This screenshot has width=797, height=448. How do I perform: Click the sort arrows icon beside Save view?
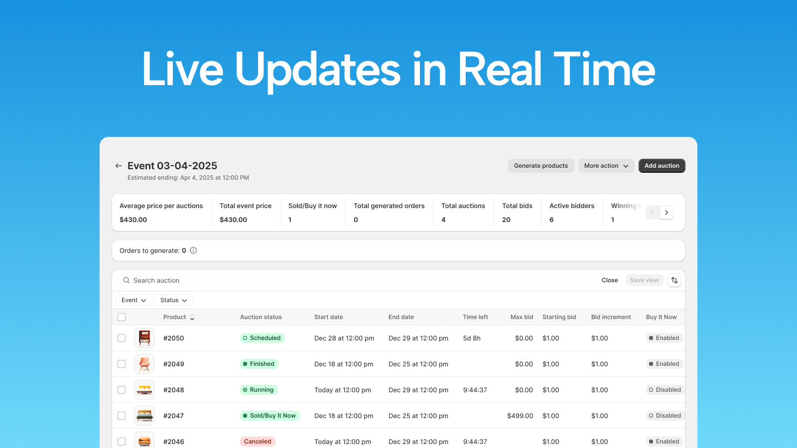pos(674,280)
